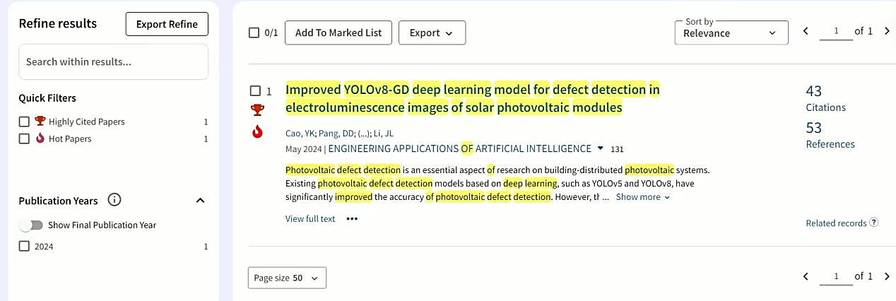Click Add To Marked List button
The image size is (896, 301).
click(x=338, y=33)
